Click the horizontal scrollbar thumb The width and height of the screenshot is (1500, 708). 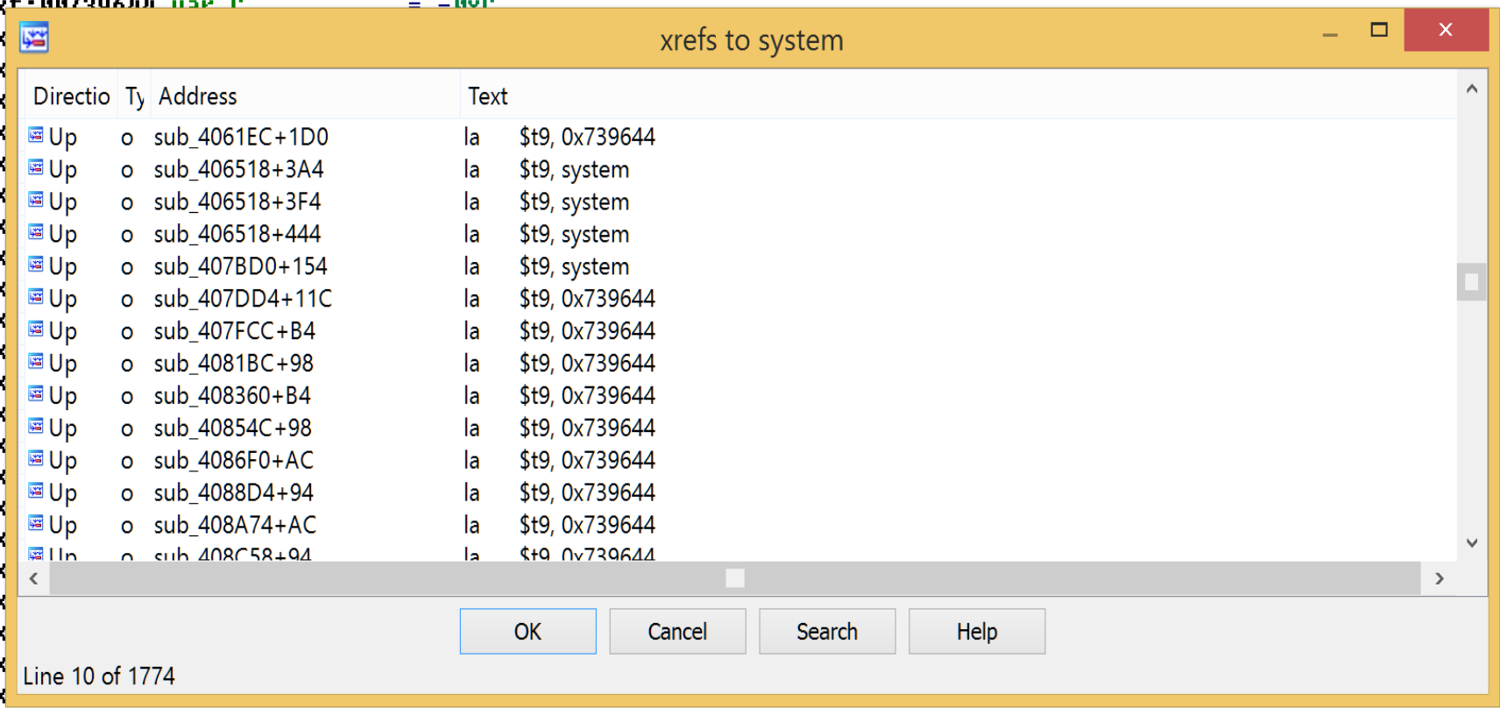(x=735, y=578)
